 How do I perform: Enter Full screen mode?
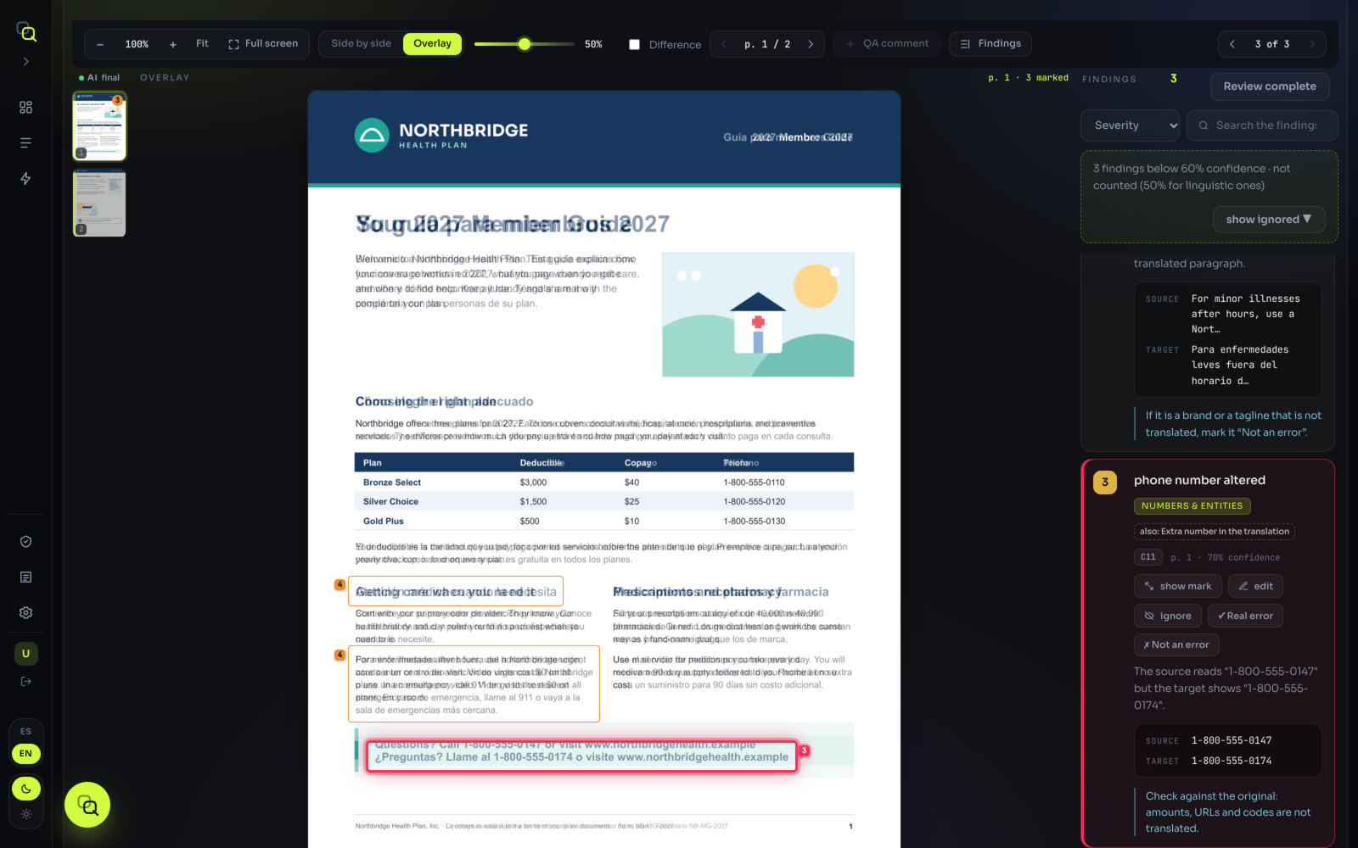[263, 43]
